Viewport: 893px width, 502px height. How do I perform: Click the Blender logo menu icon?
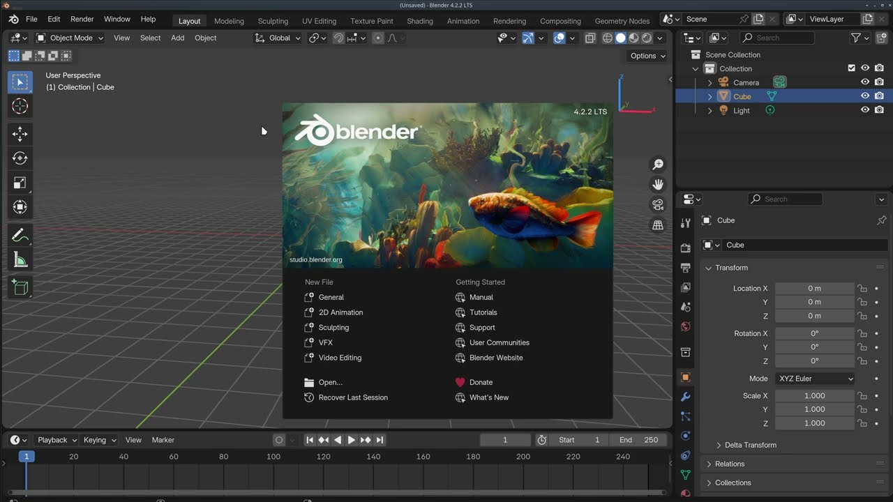pyautogui.click(x=13, y=19)
